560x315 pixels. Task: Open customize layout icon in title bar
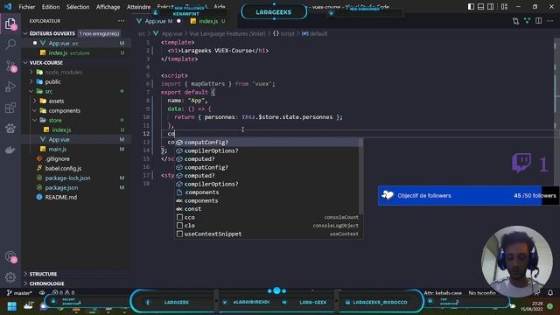click(x=504, y=6)
